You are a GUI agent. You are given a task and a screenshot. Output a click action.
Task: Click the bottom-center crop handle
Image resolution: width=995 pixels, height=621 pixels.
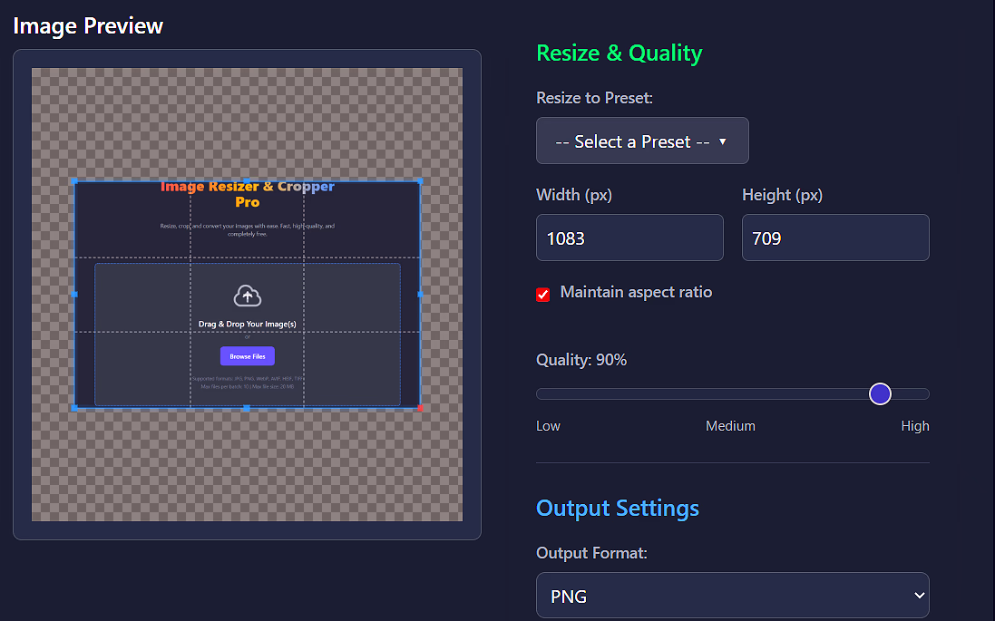(x=247, y=408)
